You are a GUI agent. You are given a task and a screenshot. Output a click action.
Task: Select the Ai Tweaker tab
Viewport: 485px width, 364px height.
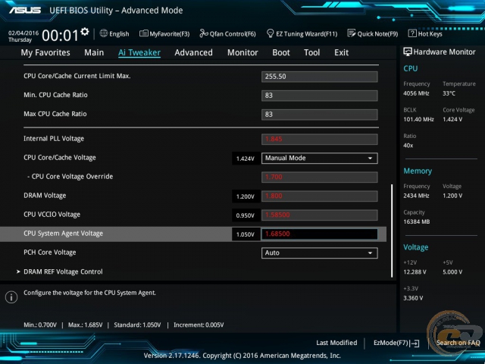[139, 52]
